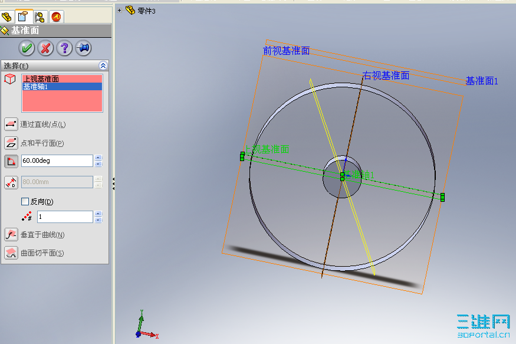Screen dimensions: 516x344
Task: Select the 前视基准面 label in viewport
Action: coord(286,51)
